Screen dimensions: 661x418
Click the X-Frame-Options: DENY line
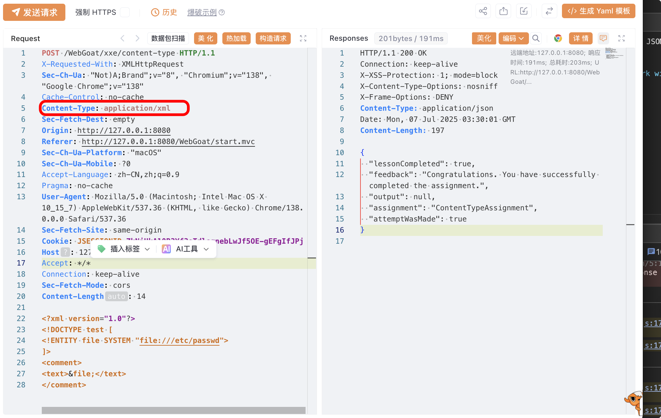(407, 97)
